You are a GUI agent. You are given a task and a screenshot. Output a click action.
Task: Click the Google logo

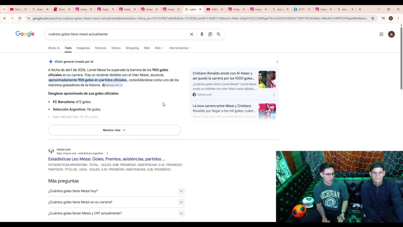(25, 34)
